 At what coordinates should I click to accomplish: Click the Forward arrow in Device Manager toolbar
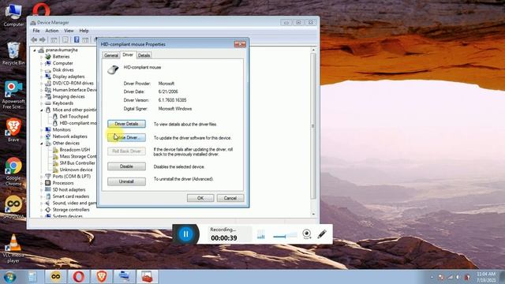click(42, 40)
